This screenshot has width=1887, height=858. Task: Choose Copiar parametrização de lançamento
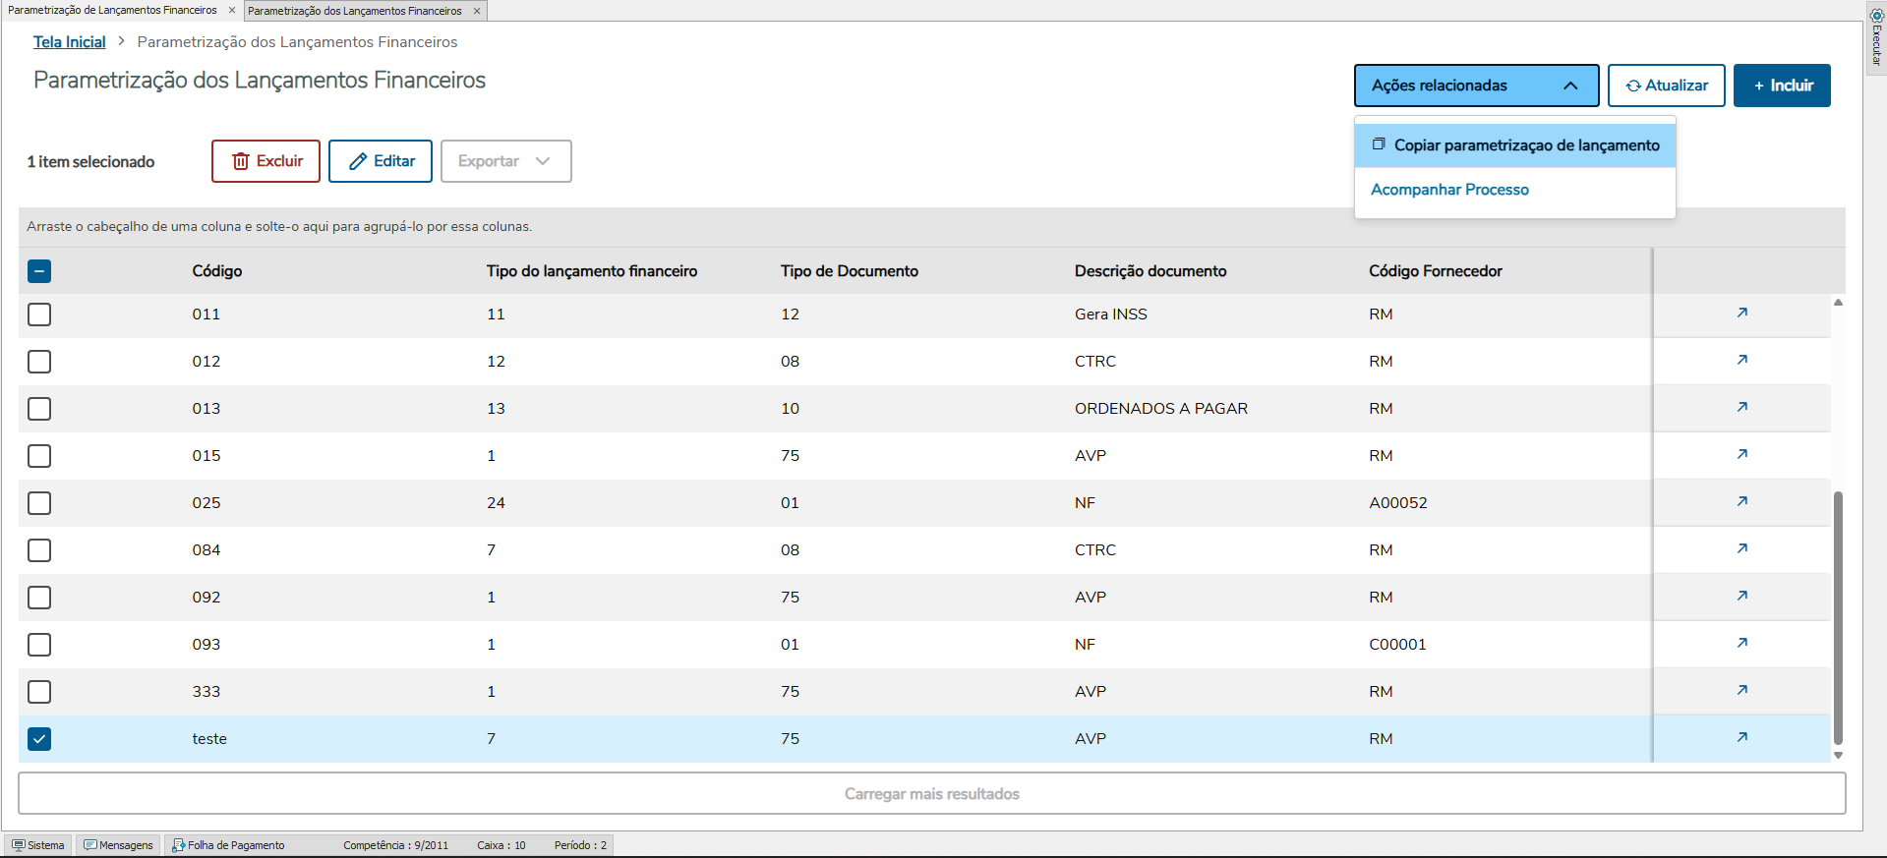coord(1514,145)
